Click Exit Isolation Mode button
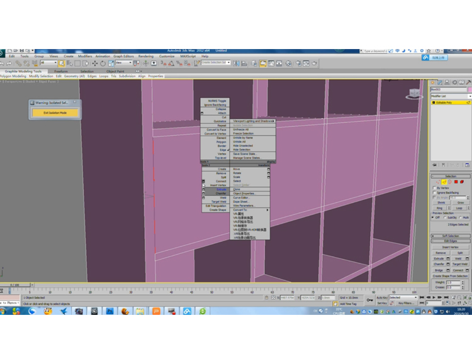This screenshot has width=472, height=352. tap(55, 113)
